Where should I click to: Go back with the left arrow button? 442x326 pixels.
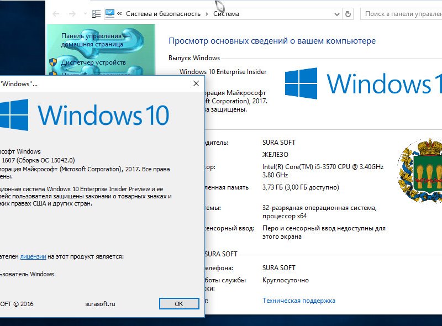tap(56, 14)
